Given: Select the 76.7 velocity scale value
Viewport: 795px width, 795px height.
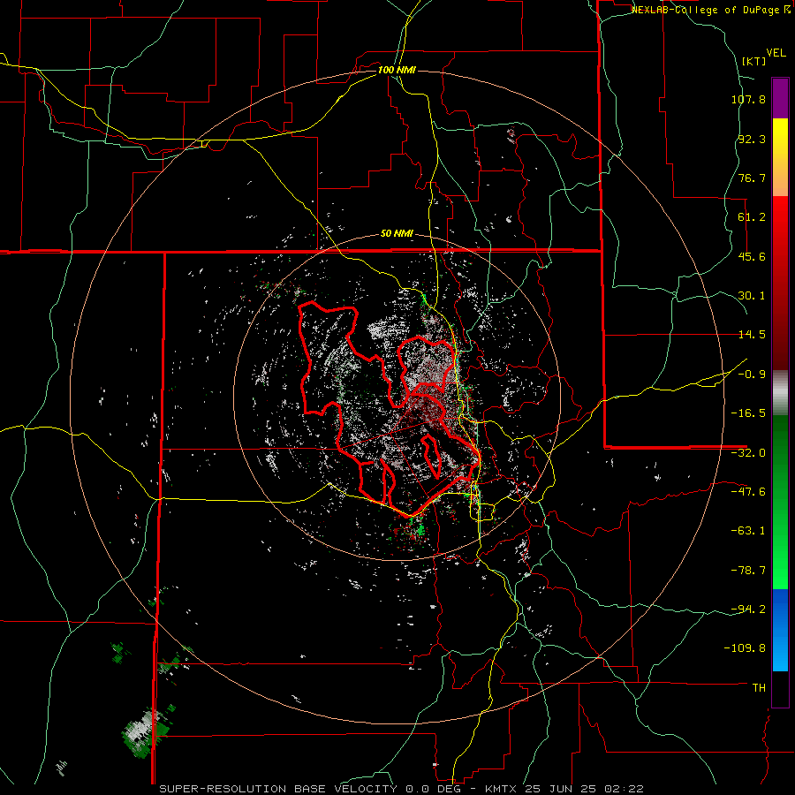Looking at the screenshot, I should click(752, 178).
